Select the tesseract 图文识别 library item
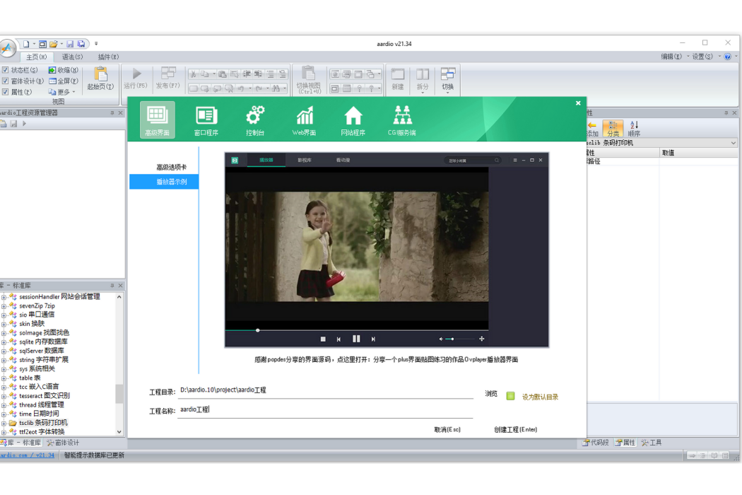This screenshot has height=495, width=742. (x=45, y=396)
